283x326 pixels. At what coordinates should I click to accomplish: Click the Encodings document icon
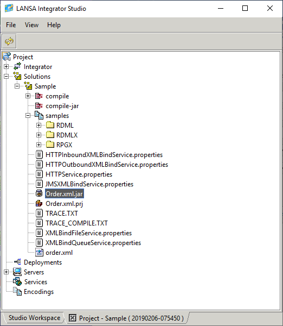tap(17, 291)
